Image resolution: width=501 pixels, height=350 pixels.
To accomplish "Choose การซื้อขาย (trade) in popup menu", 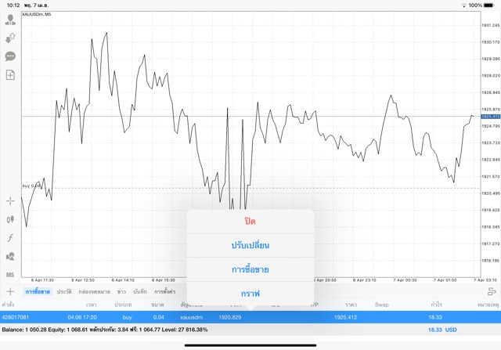I will pos(250,270).
